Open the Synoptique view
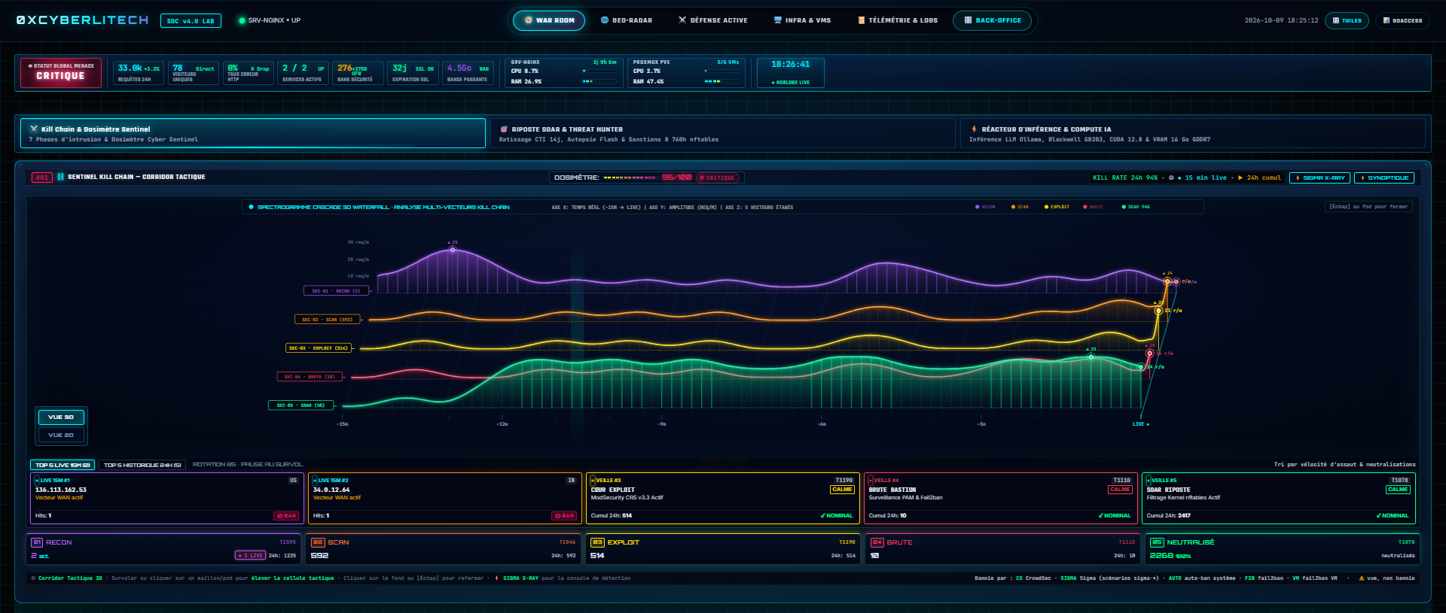 1384,178
